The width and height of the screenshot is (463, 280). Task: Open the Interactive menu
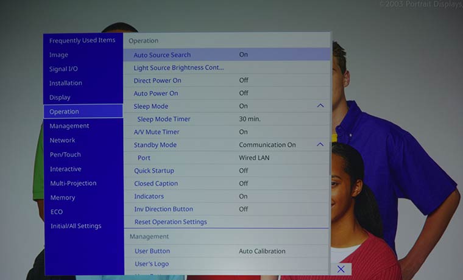[66, 169]
